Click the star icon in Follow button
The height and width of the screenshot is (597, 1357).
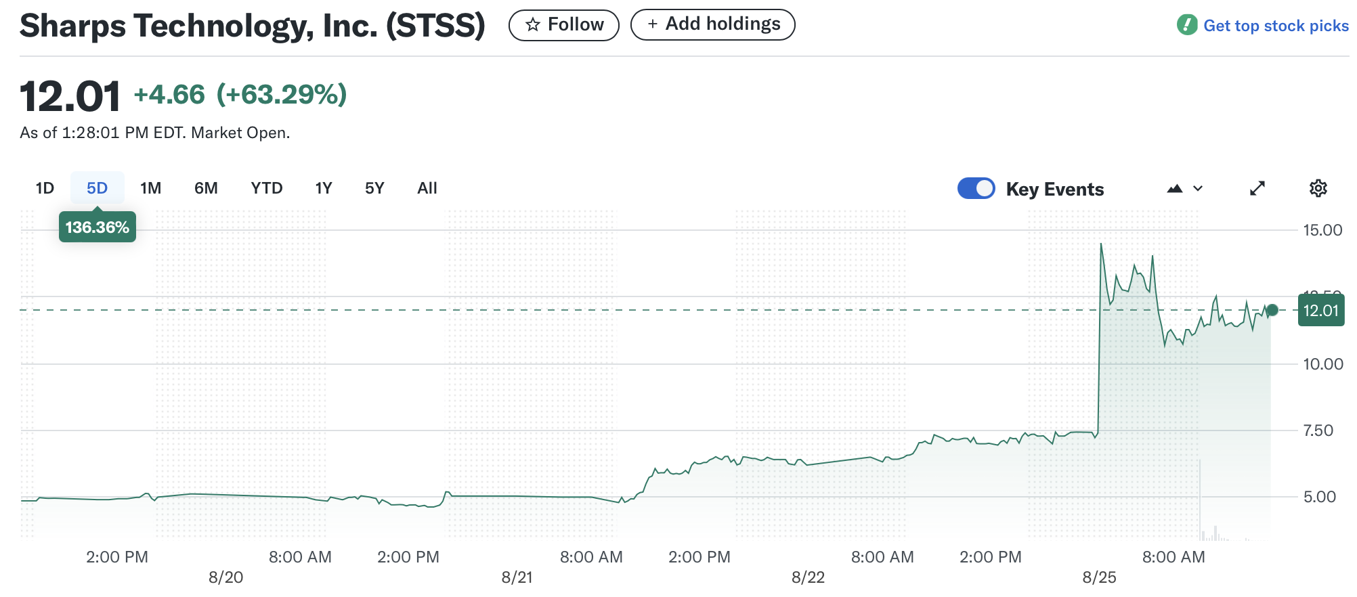pos(533,25)
